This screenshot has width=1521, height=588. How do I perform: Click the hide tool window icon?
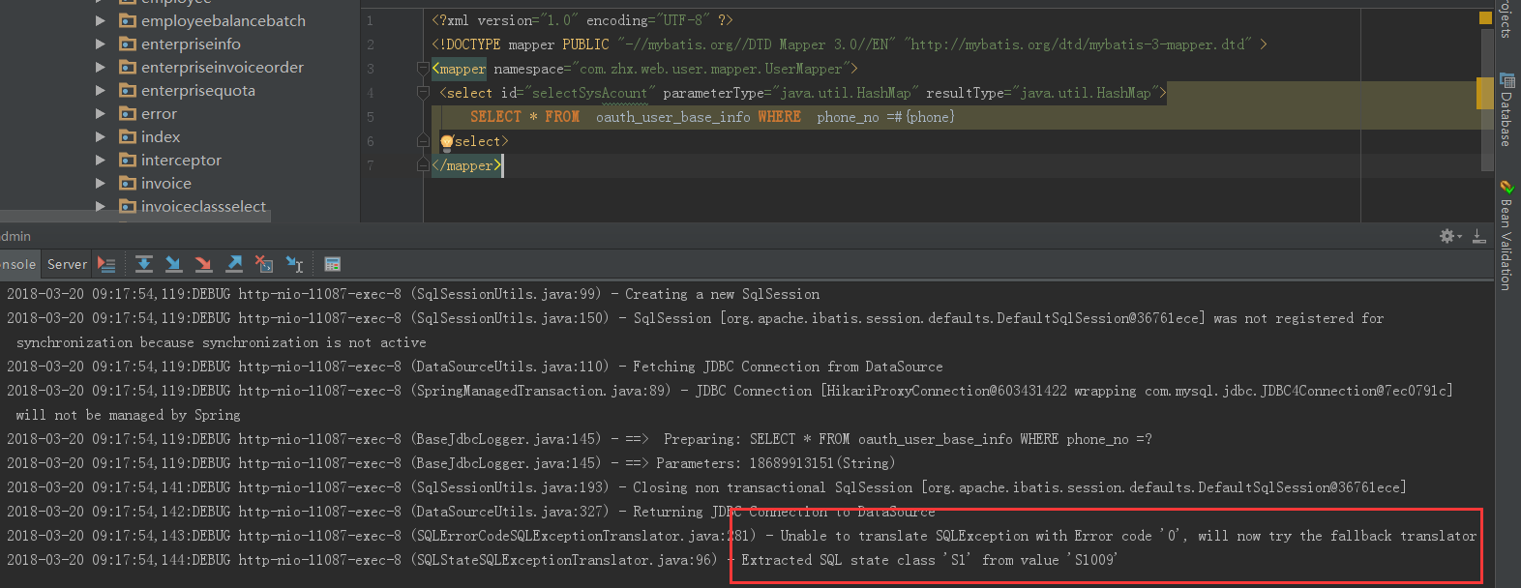tap(1478, 236)
